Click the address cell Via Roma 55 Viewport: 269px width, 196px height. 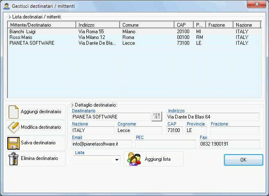click(x=91, y=32)
